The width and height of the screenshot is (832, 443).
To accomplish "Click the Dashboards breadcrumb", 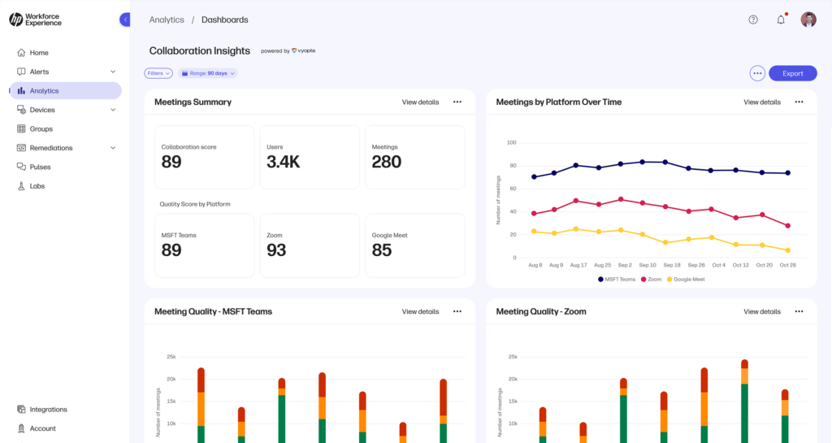I will [x=225, y=20].
